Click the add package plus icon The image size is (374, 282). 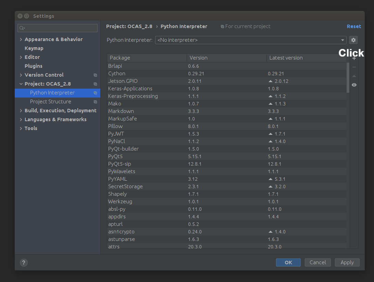(354, 58)
